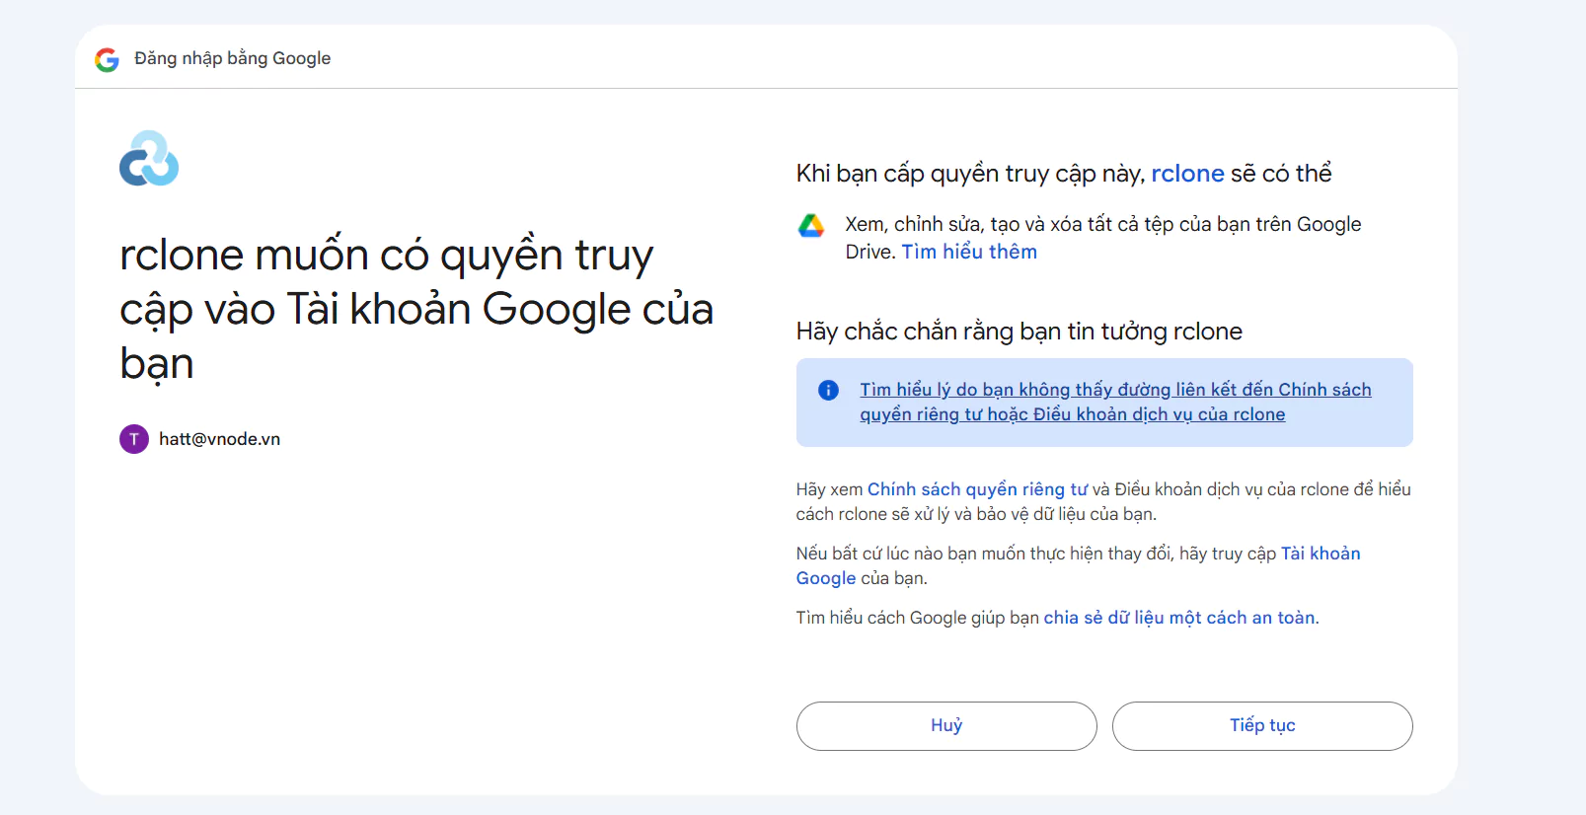Click the blue info circle icon
1586x815 pixels.
point(828,391)
